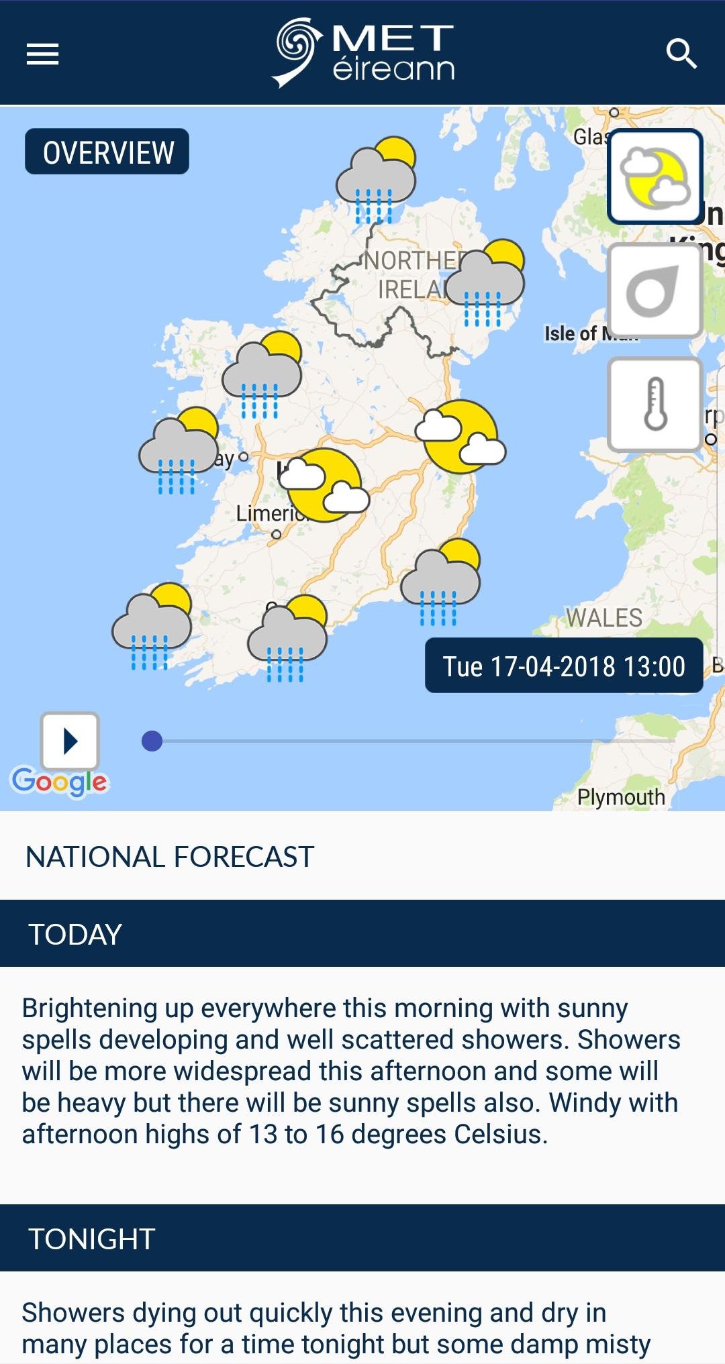This screenshot has height=1364, width=725.
Task: Select the weather conditions map layer
Action: [x=655, y=176]
